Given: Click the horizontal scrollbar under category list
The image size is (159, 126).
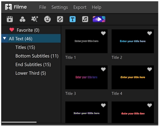Looking at the screenshot, I should [19, 122].
